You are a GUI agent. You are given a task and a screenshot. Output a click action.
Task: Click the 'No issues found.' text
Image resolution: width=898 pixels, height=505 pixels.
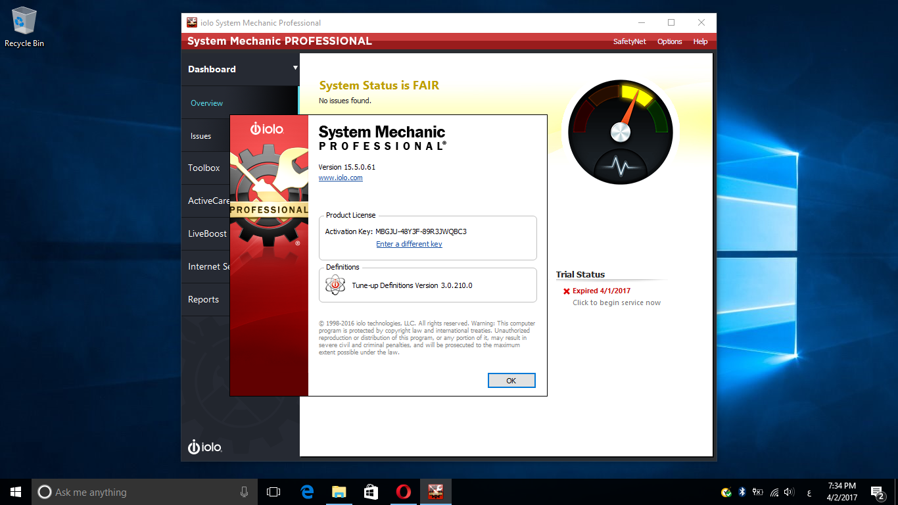coord(345,101)
